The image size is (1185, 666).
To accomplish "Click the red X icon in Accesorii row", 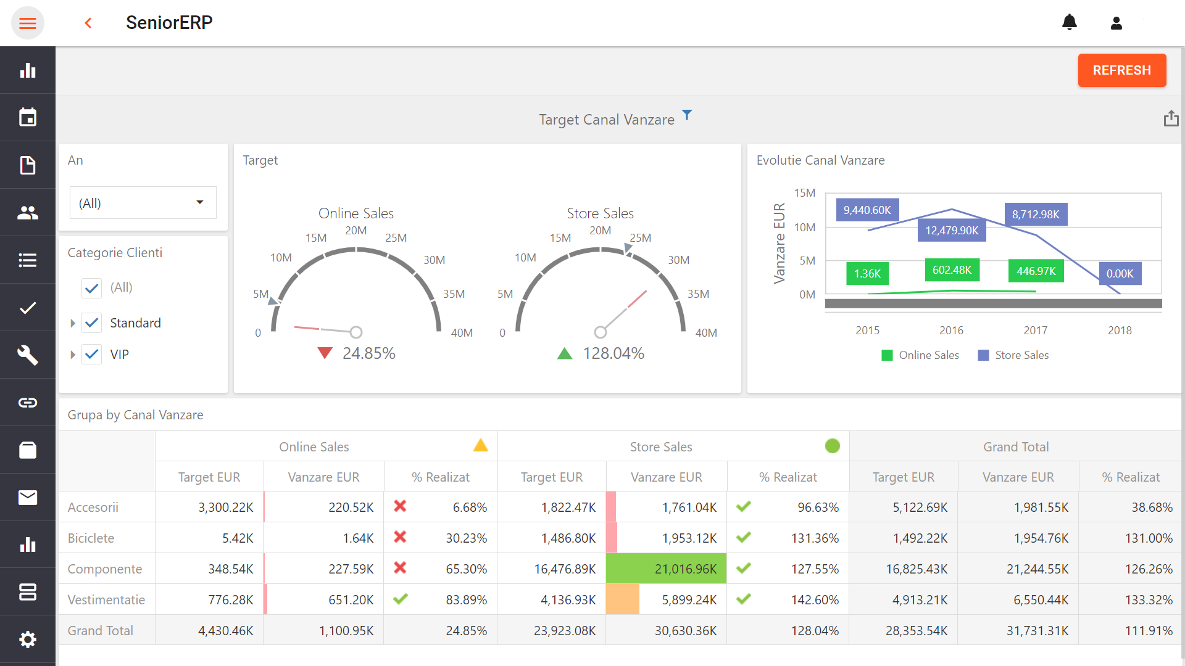I will tap(400, 506).
